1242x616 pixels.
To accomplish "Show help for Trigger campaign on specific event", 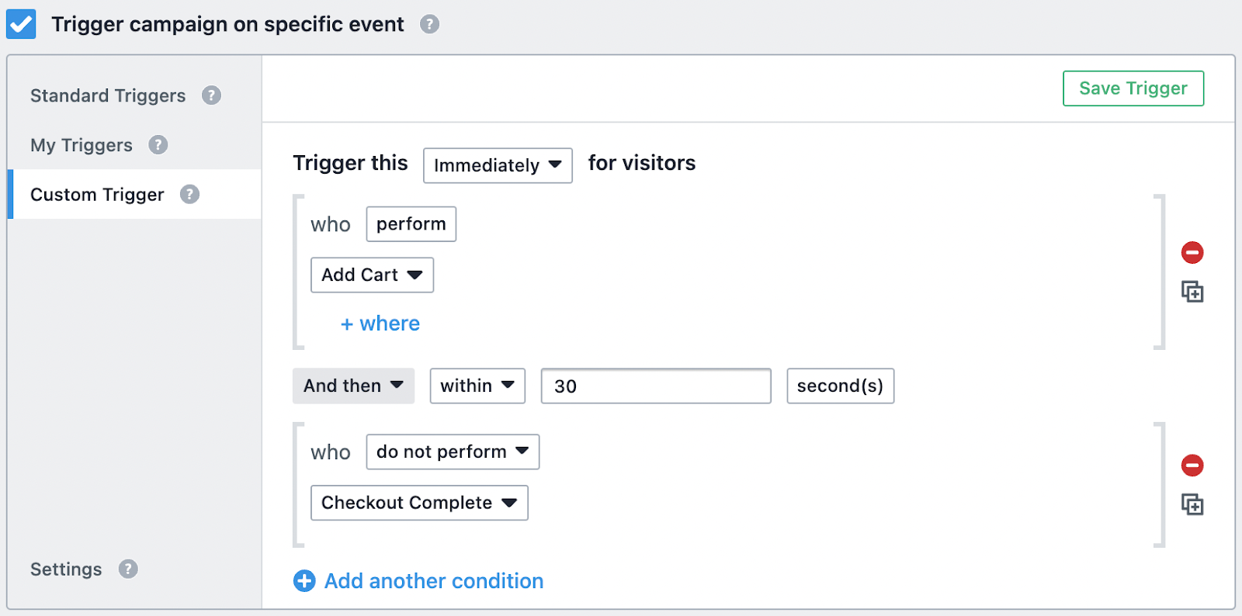I will pos(429,24).
